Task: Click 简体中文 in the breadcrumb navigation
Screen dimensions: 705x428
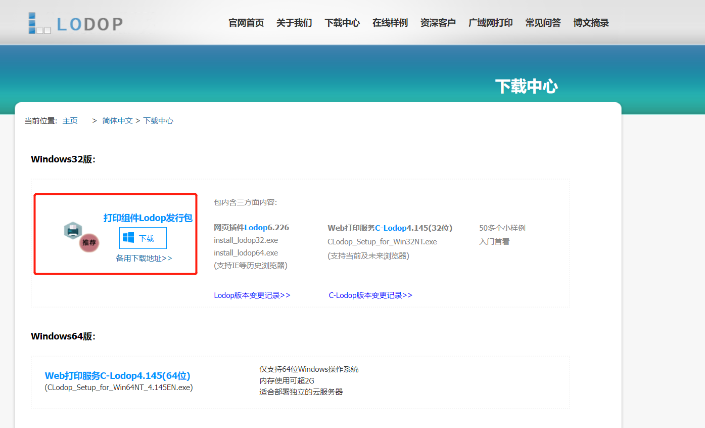Action: (117, 120)
